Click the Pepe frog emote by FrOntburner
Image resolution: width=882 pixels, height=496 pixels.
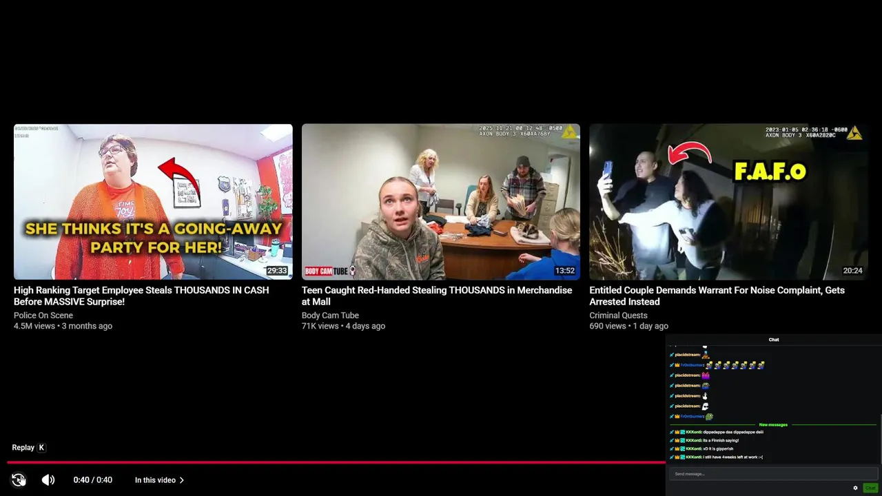pyautogui.click(x=709, y=417)
